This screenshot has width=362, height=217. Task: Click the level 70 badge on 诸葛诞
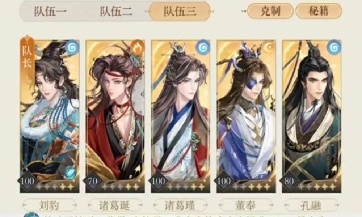[x=93, y=181]
